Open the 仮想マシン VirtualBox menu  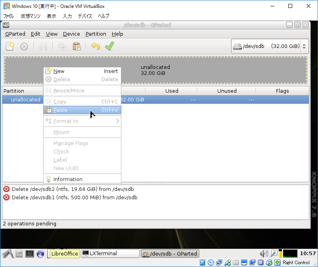[31, 16]
